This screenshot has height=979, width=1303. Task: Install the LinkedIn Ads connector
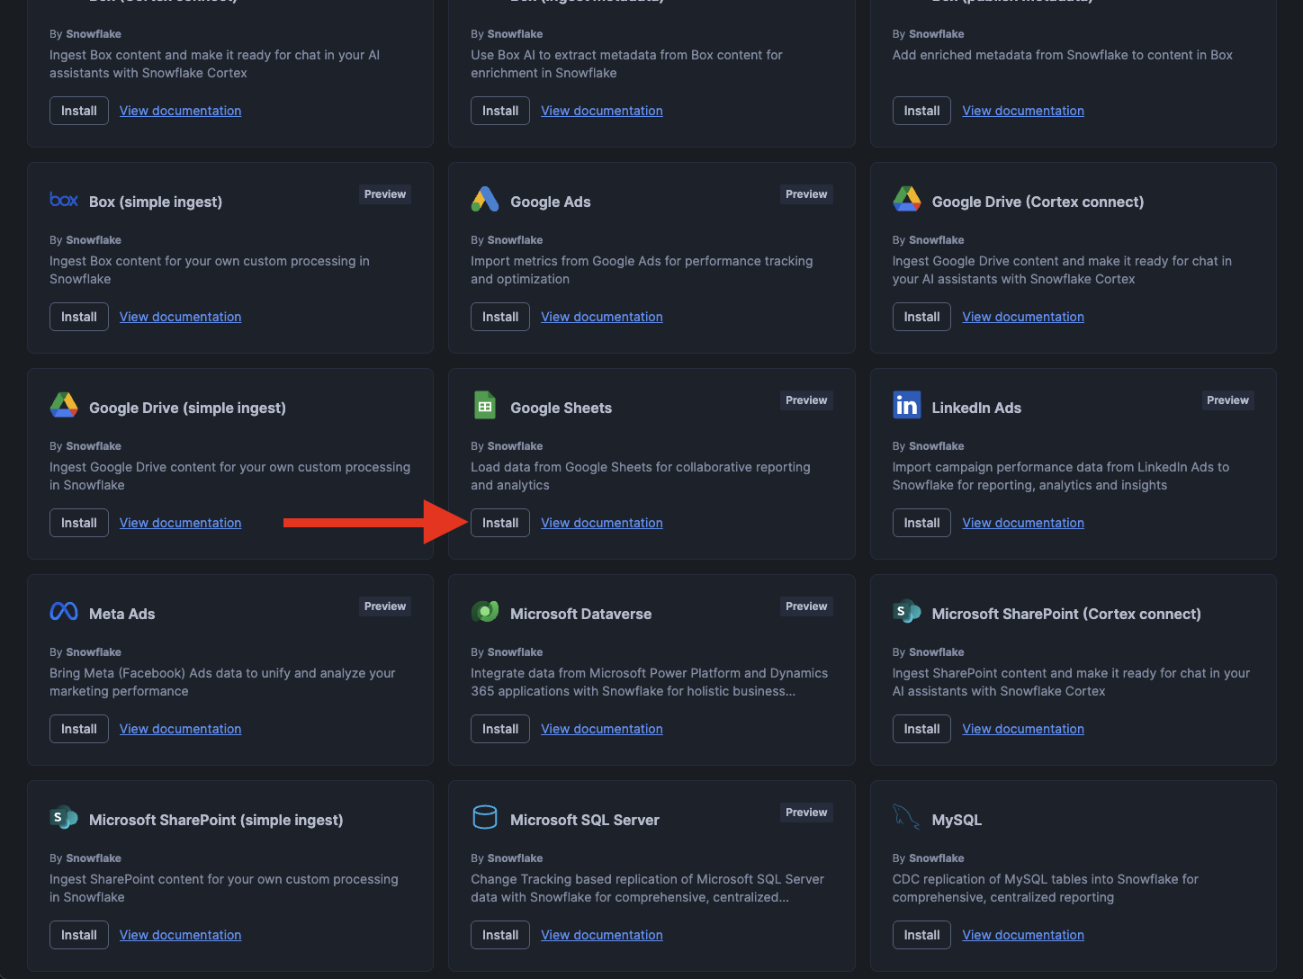[921, 523]
